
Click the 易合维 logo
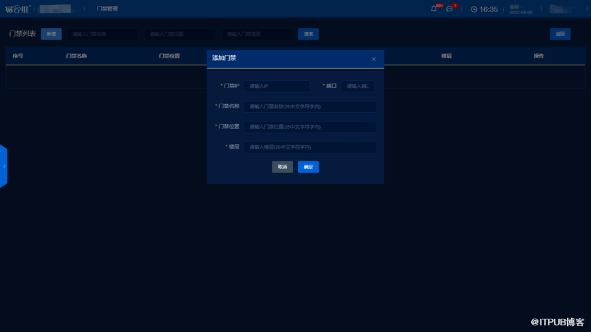pos(17,9)
